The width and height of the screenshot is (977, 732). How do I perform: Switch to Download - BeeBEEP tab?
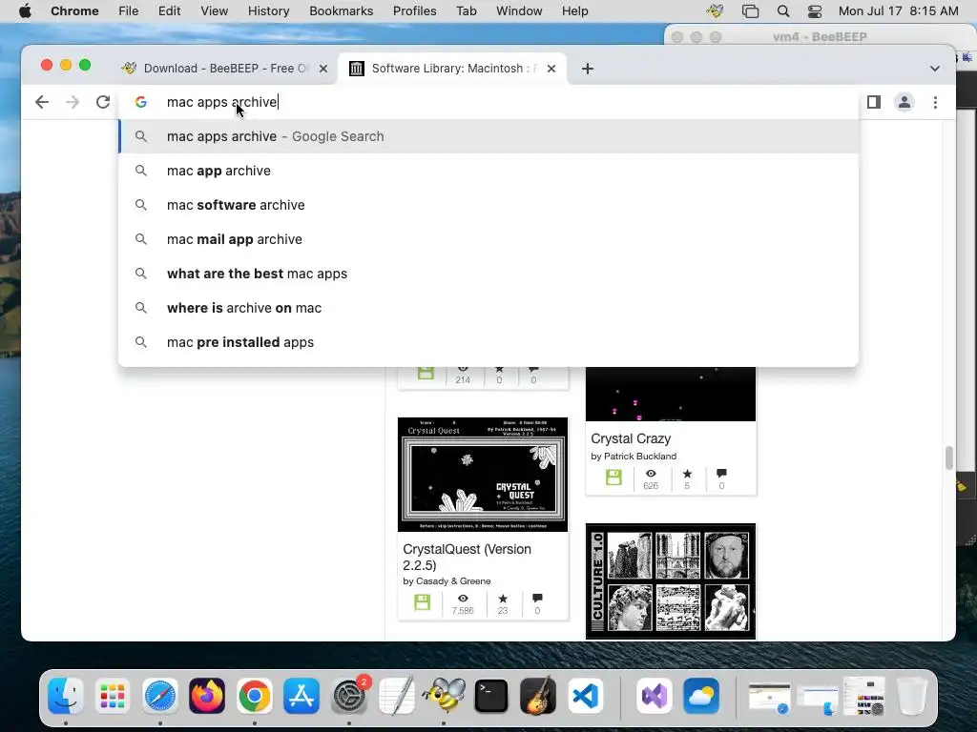pos(224,69)
